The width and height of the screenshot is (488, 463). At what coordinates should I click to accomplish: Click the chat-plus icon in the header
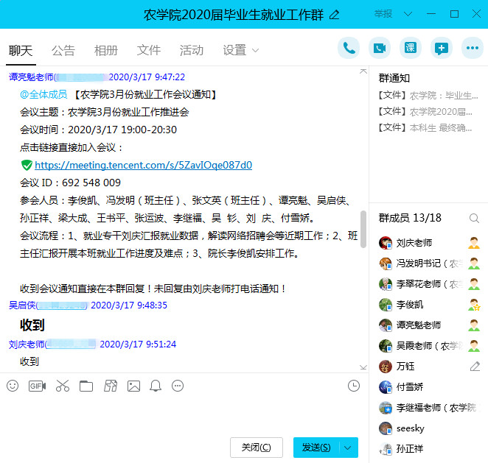pos(441,49)
